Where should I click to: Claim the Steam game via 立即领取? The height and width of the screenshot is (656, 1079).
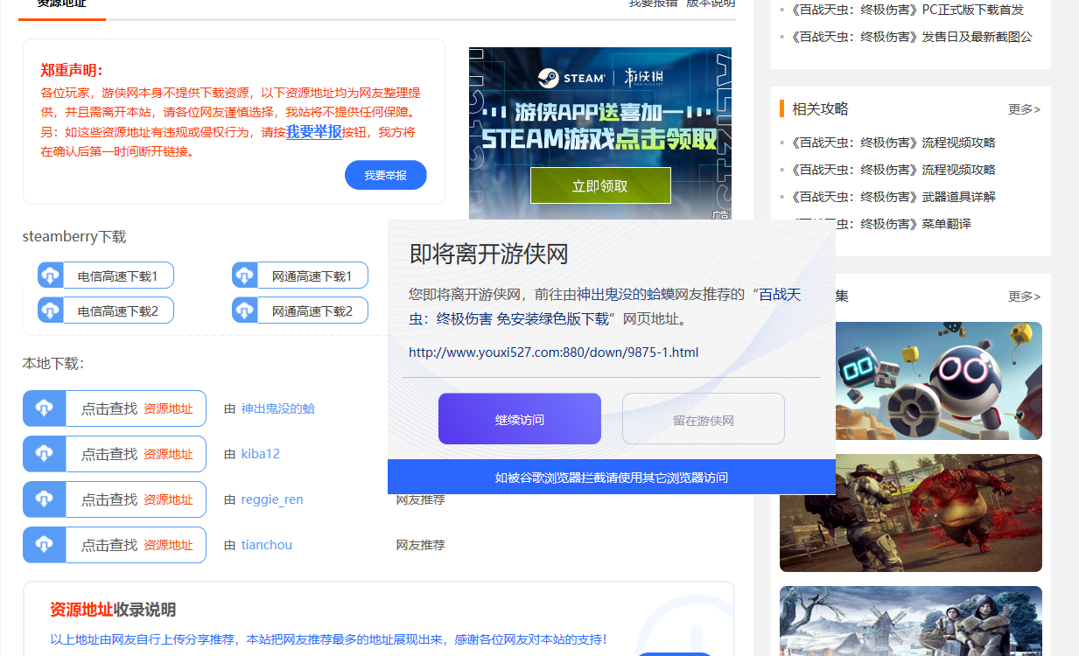600,185
